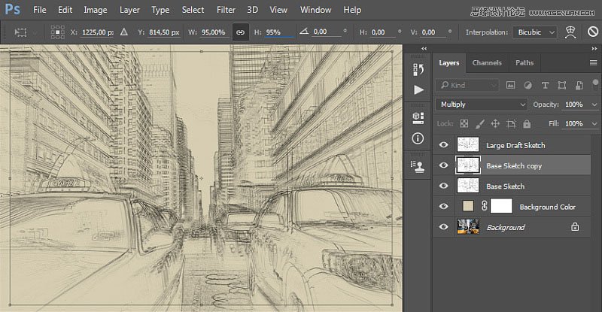Screen dimensions: 602x312
Task: Open the Select menu
Action: (193, 10)
